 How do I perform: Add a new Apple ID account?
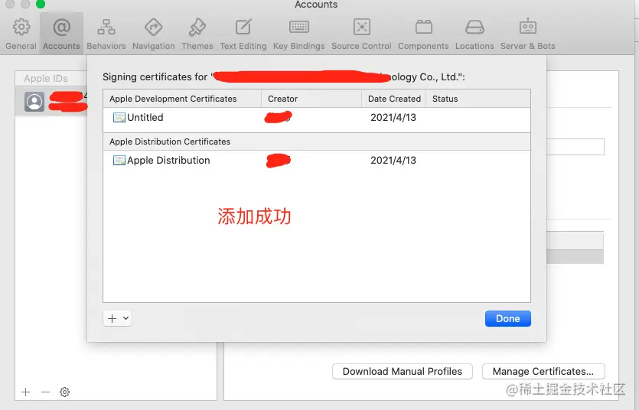[26, 392]
